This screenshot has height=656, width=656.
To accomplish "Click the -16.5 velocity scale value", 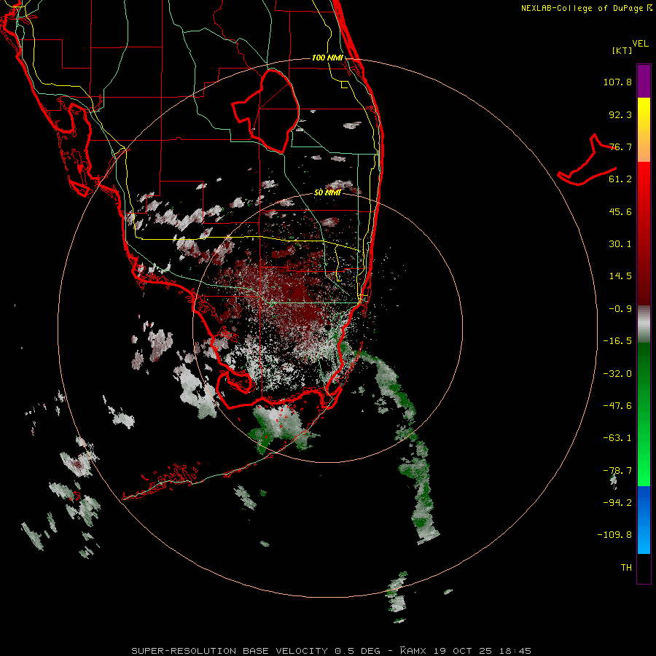I will [x=617, y=341].
